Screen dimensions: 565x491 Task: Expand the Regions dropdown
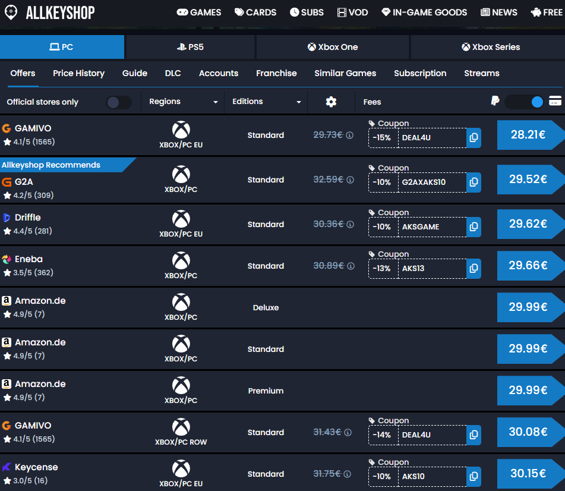point(183,102)
